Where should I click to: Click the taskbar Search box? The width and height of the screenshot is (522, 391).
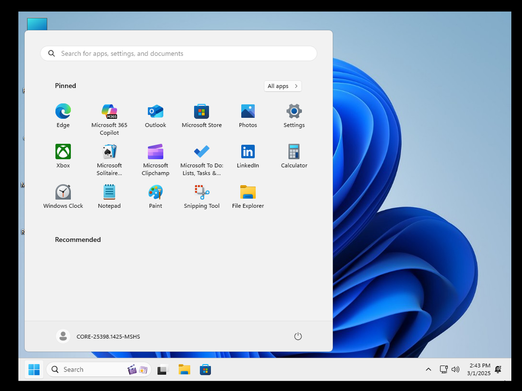tap(99, 369)
